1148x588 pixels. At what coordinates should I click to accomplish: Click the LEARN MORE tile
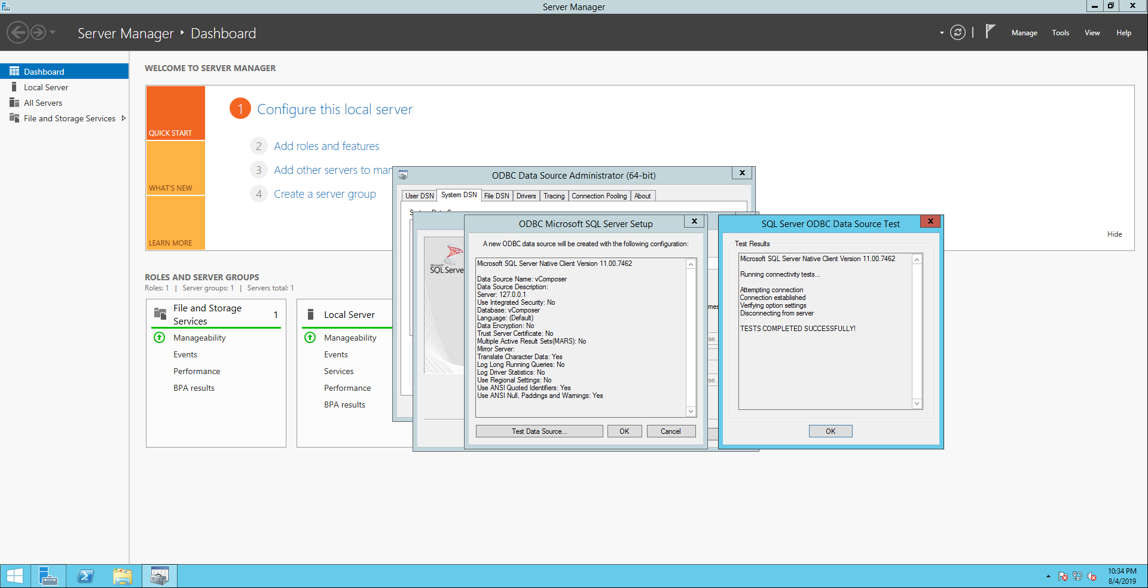(x=175, y=223)
